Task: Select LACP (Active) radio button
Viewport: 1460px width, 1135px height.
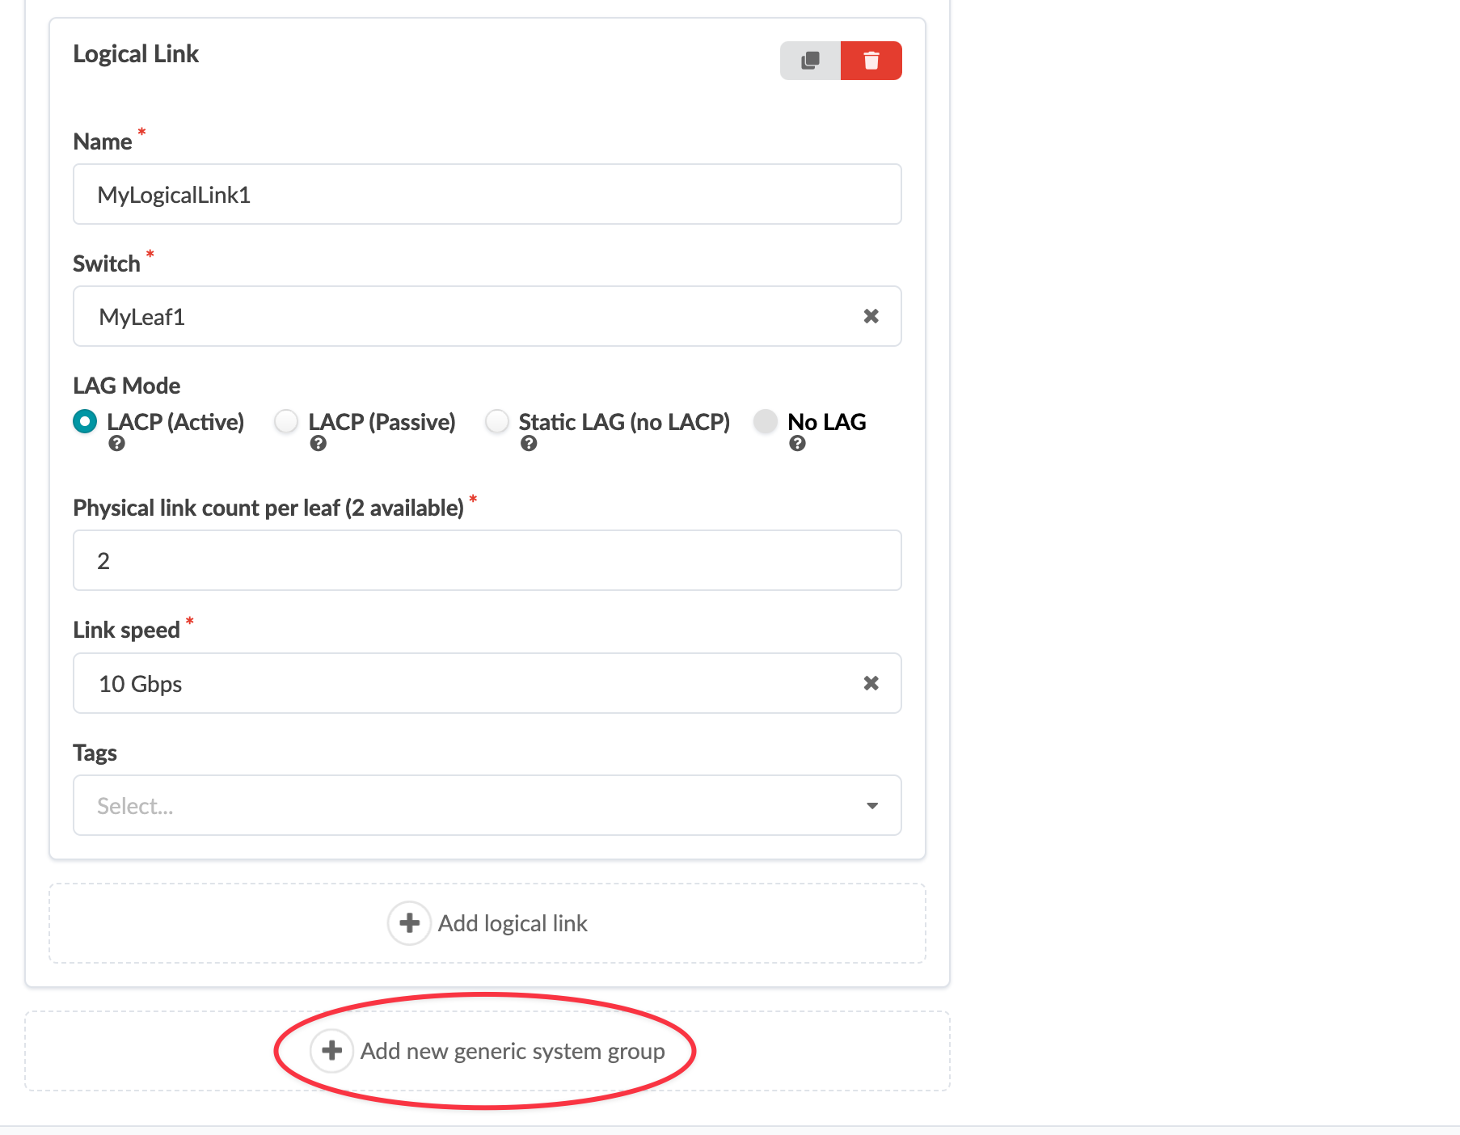Action: pos(85,421)
